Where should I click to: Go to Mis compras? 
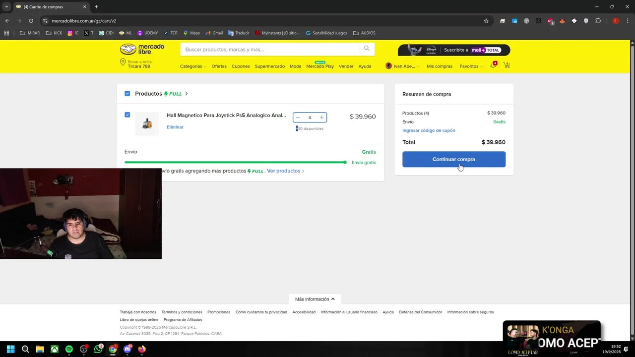440,66
